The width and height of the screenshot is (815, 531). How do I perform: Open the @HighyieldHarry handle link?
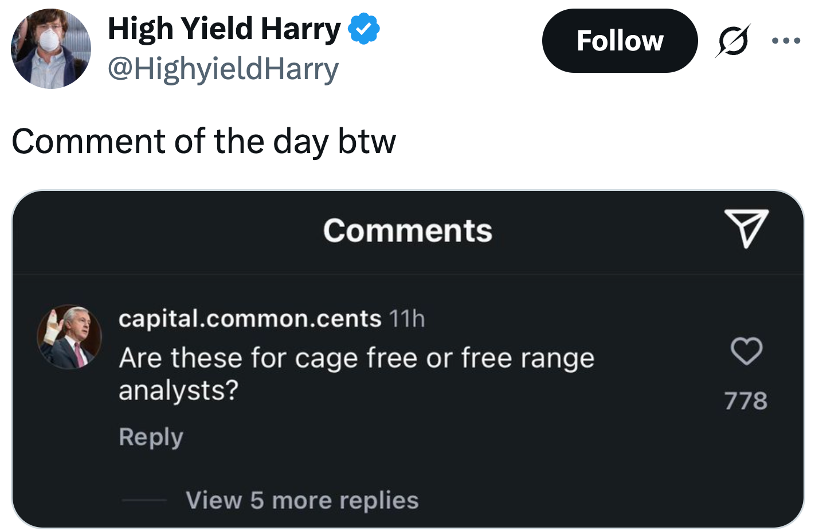click(x=223, y=69)
